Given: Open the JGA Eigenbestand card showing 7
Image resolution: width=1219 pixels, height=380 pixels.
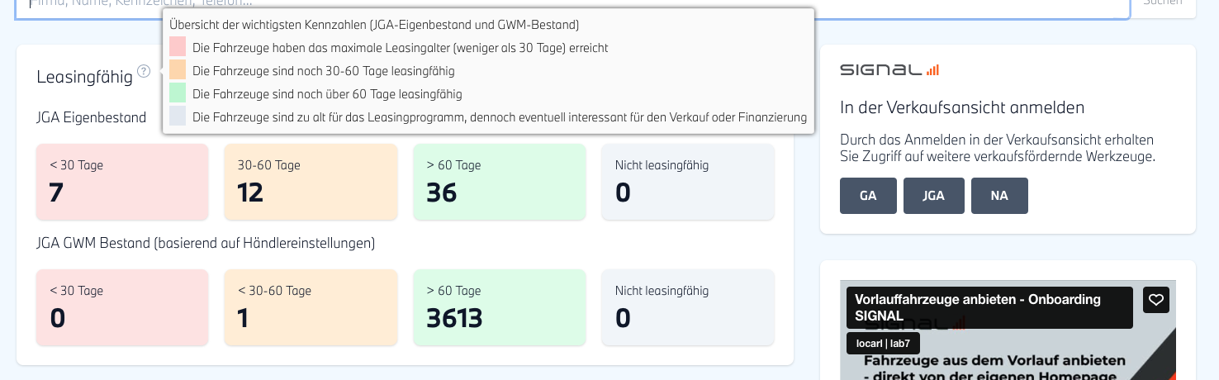Looking at the screenshot, I should (122, 182).
